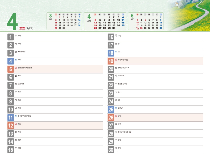
Task: Click the blue date box number 25
Action: click(x=111, y=110)
